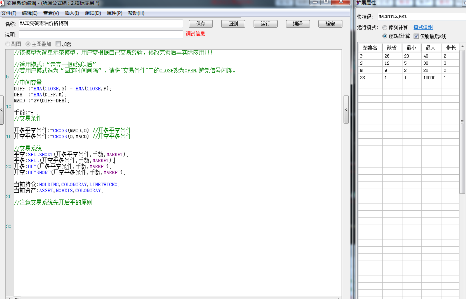Open the 属性(P) menu

click(x=115, y=13)
